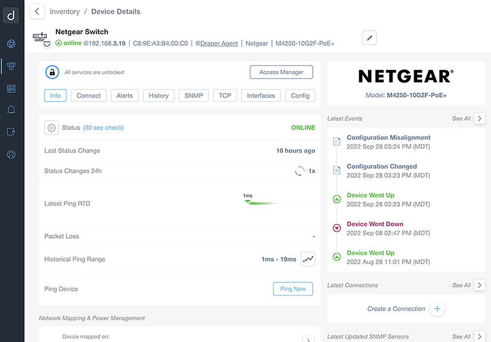Switch to the SNMP tab
Screen dimensions: 491x342
click(x=194, y=96)
